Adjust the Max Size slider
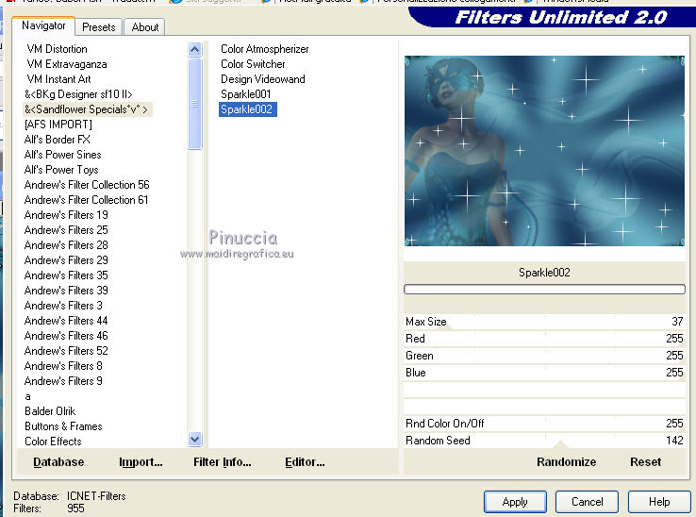The height and width of the screenshot is (517, 696). pyautogui.click(x=544, y=322)
